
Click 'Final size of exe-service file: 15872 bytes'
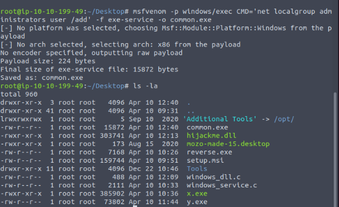(x=89, y=70)
